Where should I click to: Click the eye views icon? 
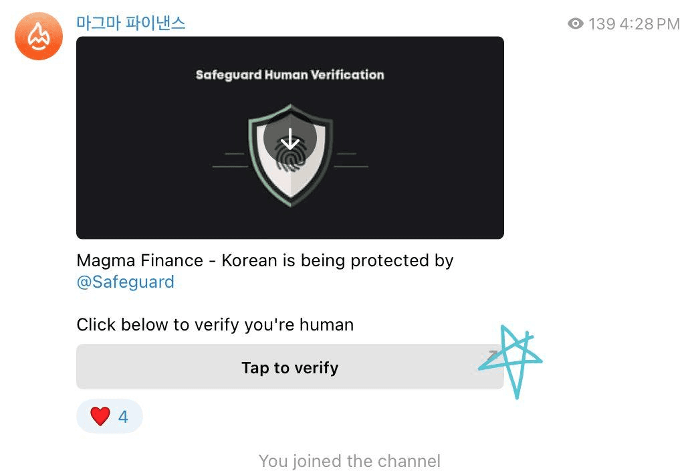[575, 24]
